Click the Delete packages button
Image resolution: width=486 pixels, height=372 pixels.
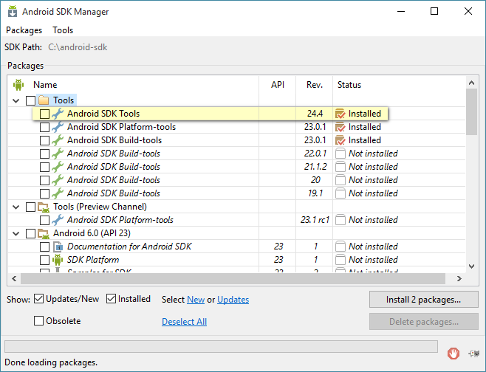424,322
